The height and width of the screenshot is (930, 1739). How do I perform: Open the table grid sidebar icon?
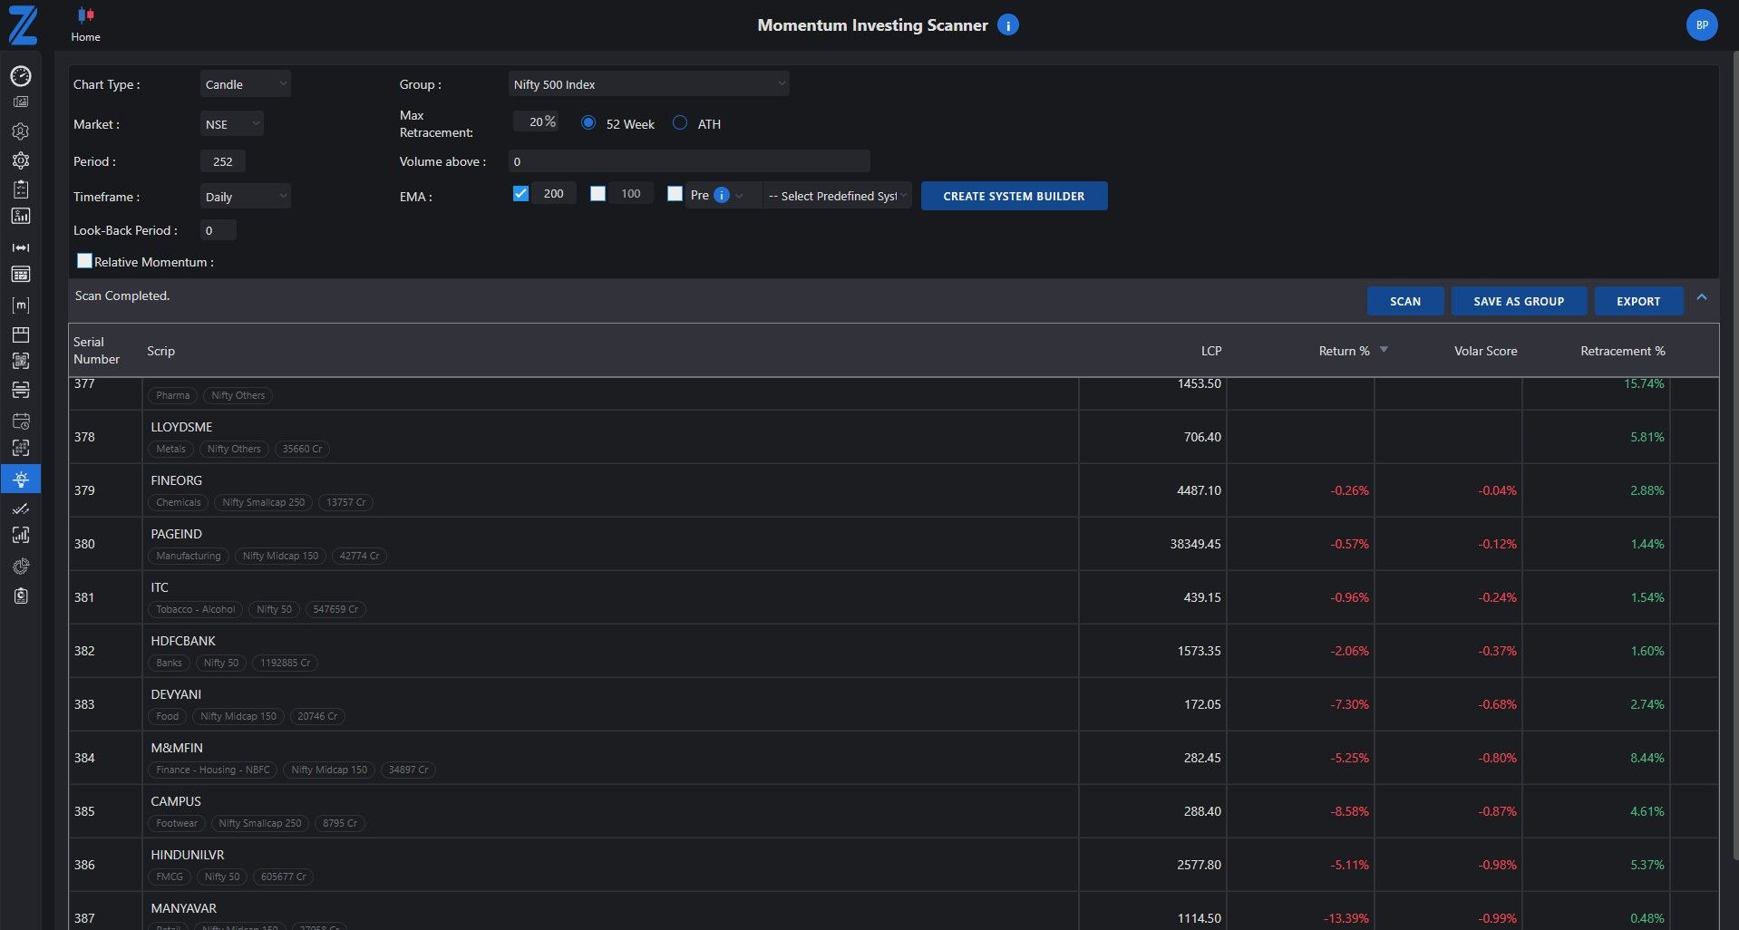[21, 274]
